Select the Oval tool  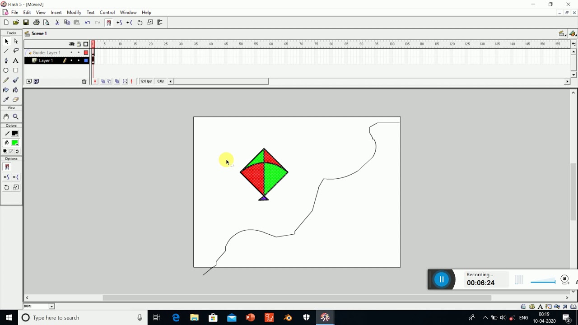(x=6, y=70)
